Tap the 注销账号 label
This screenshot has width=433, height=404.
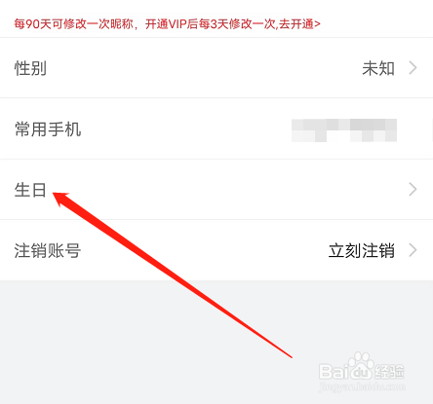click(x=48, y=250)
